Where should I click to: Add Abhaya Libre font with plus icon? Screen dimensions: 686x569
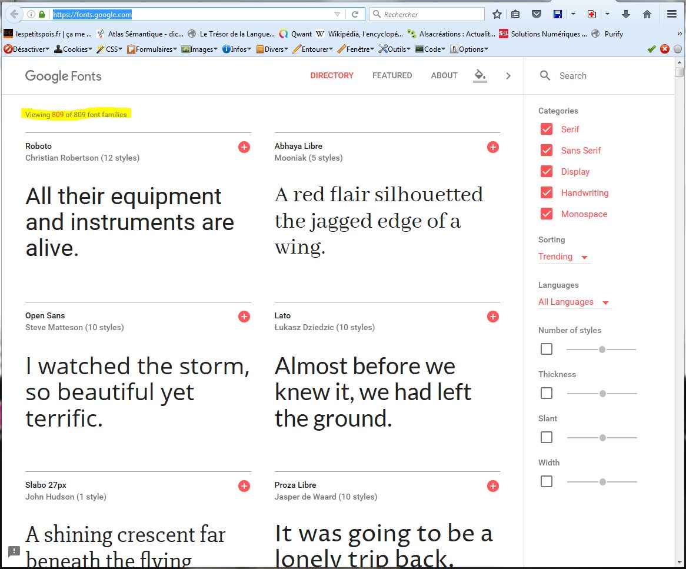(x=493, y=147)
